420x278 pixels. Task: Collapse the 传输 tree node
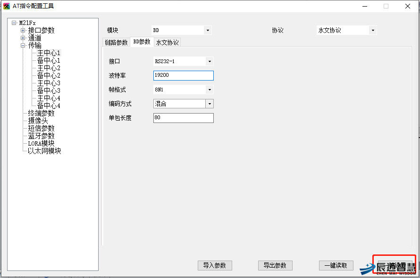click(x=23, y=46)
